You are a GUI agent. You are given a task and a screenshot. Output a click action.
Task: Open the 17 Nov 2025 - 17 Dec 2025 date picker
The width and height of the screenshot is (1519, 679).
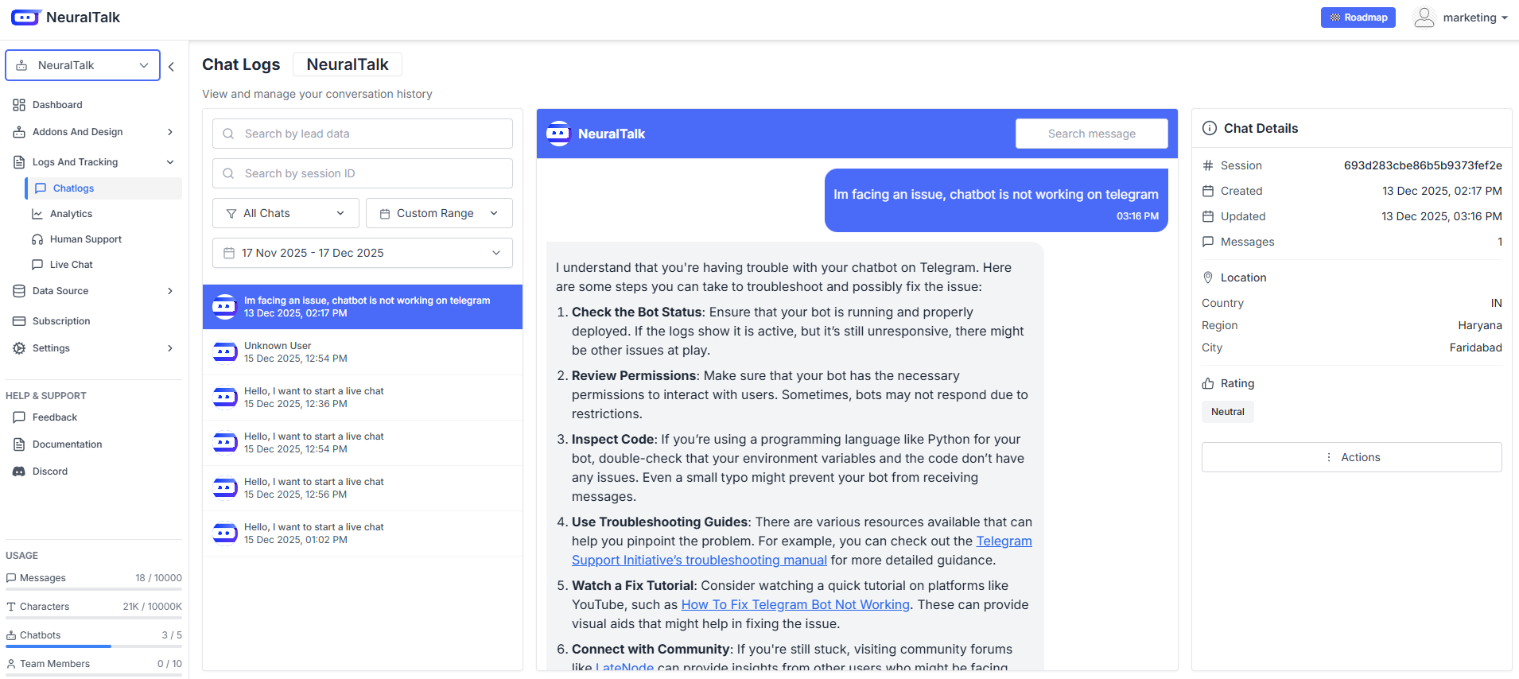click(363, 253)
